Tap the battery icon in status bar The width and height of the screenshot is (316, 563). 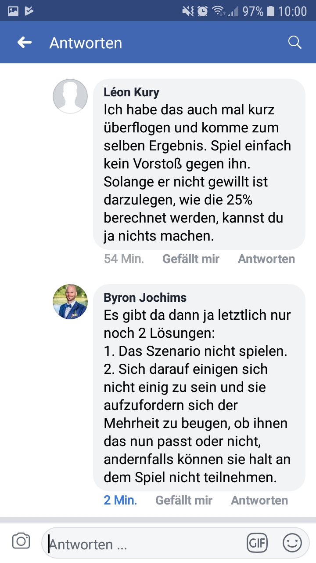tap(270, 11)
